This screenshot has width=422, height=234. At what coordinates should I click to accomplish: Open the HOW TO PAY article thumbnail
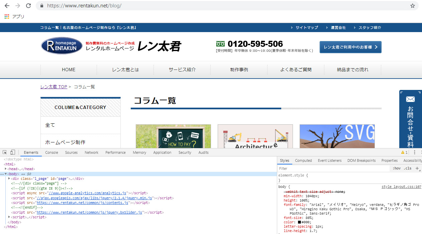pyautogui.click(x=173, y=136)
